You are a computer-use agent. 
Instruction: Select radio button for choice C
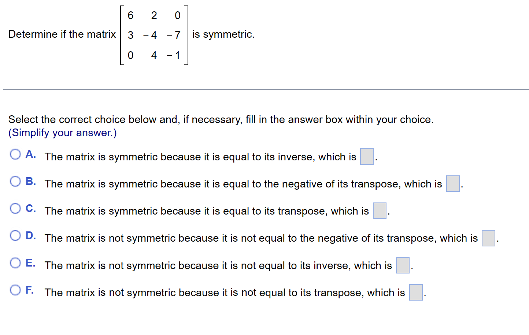tap(15, 208)
